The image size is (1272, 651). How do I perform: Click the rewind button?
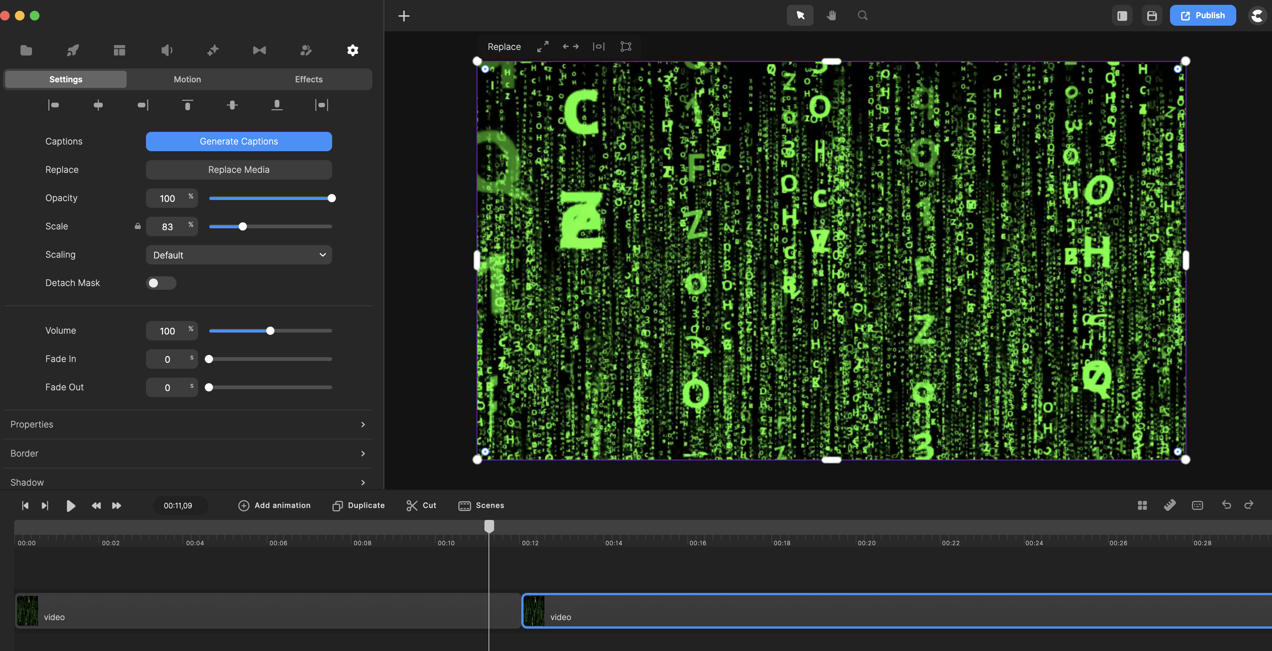point(96,505)
